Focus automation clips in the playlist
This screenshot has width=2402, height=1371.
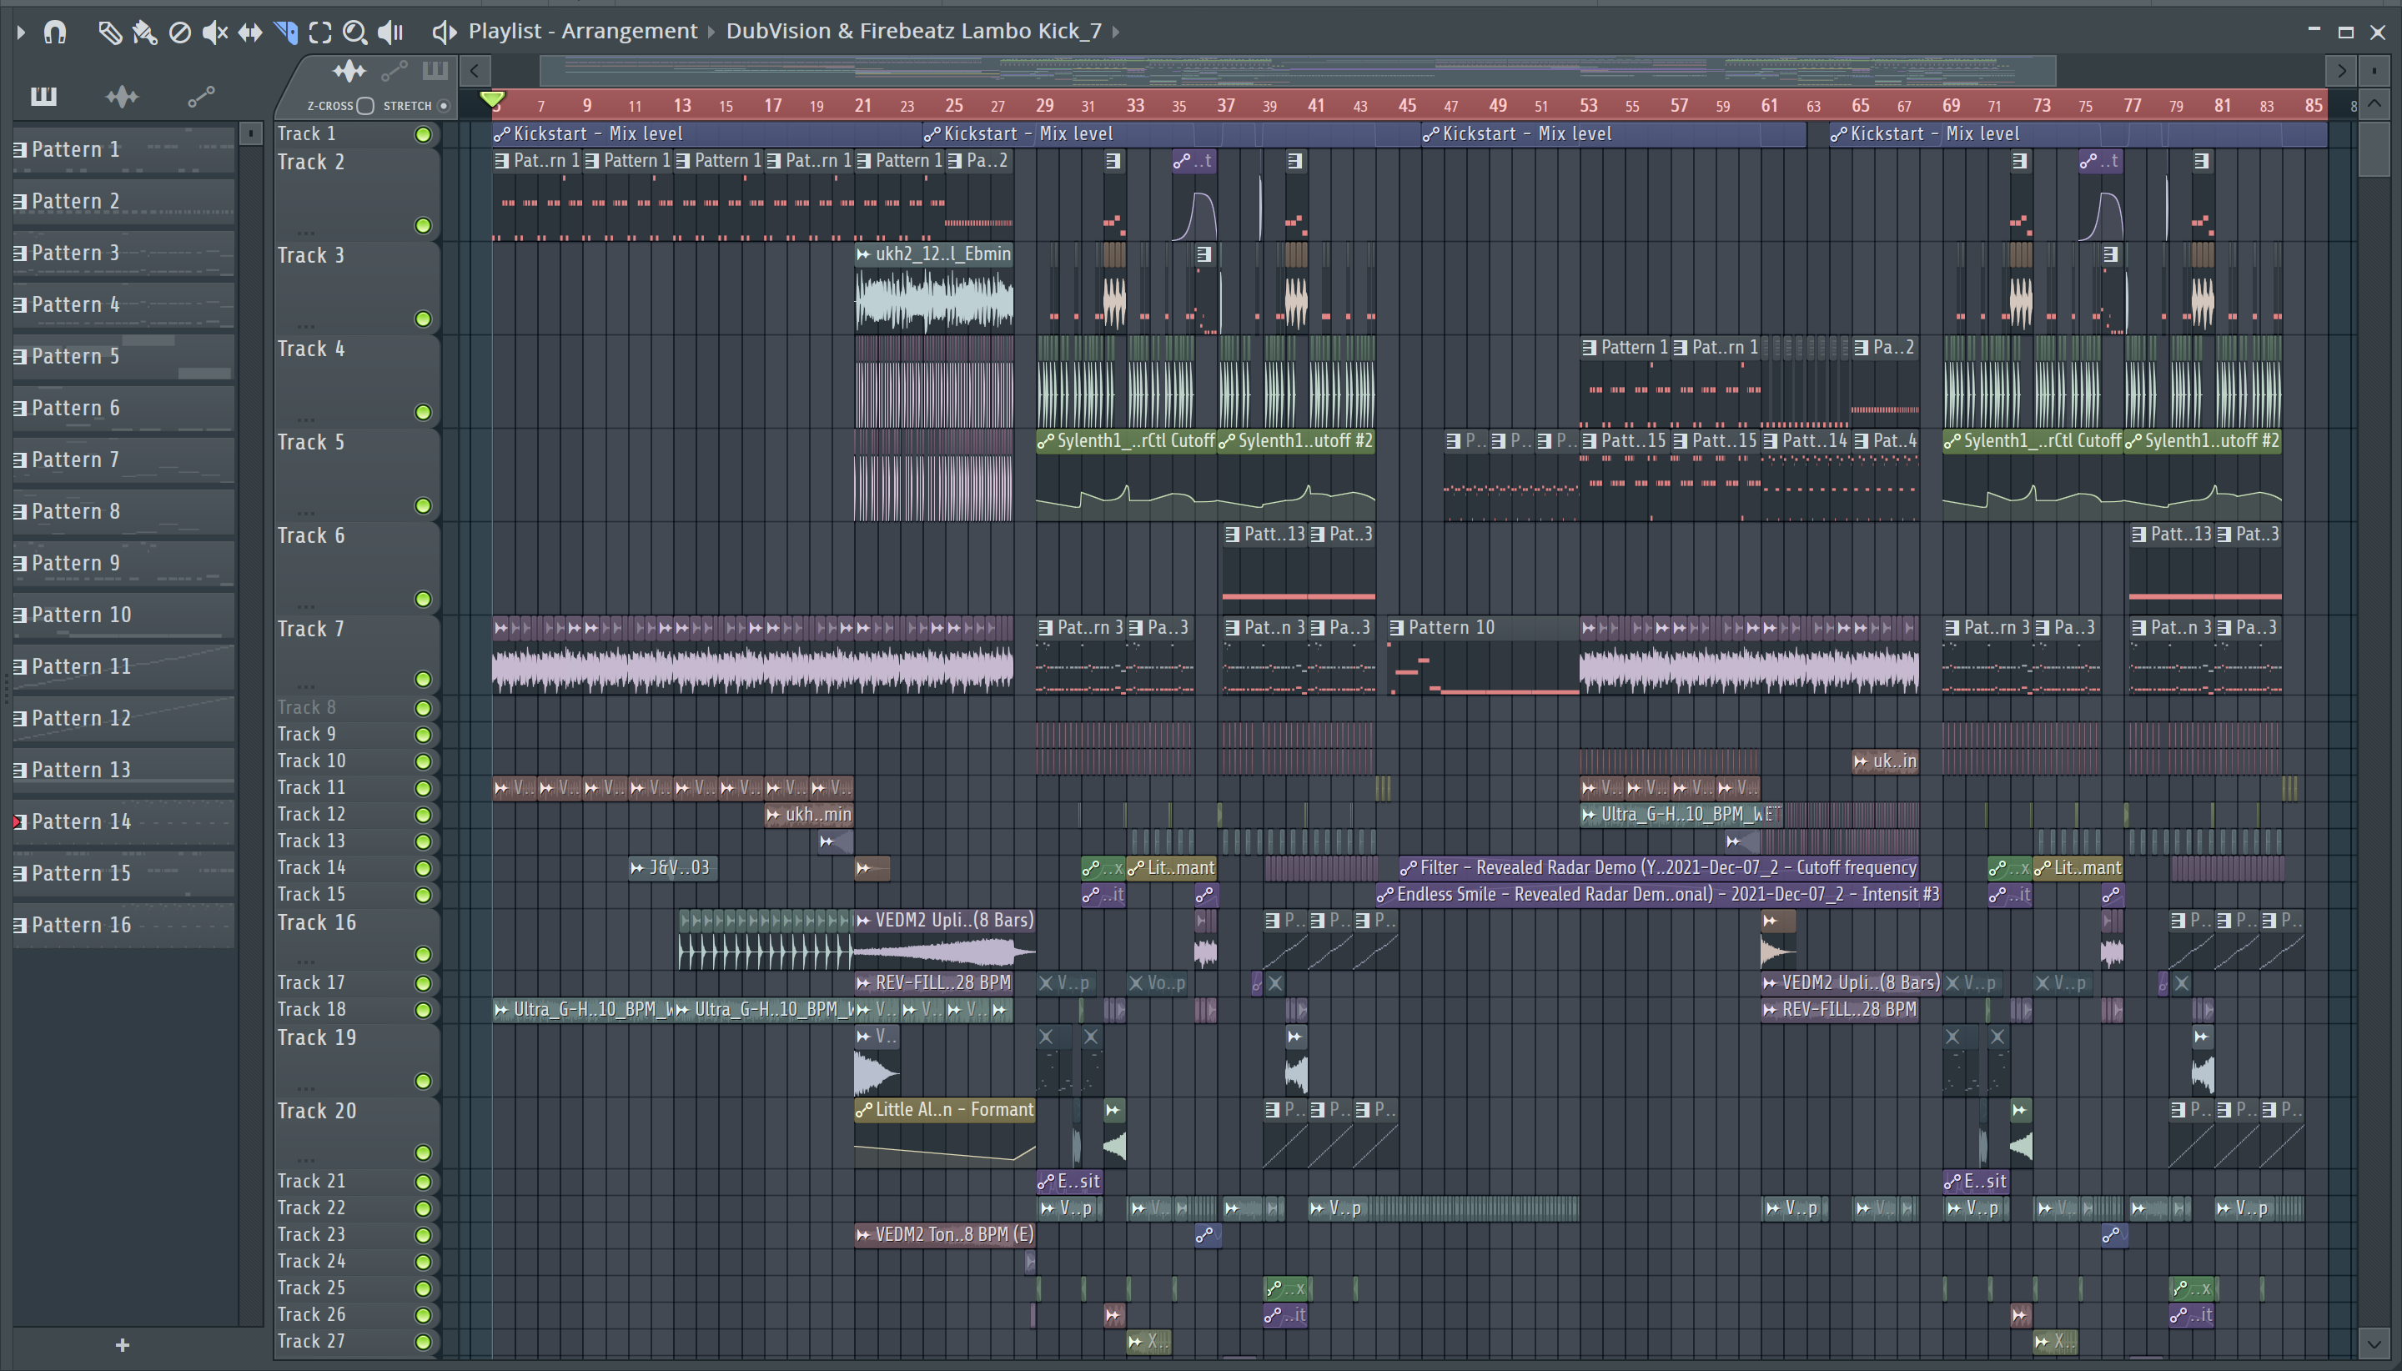[x=394, y=71]
